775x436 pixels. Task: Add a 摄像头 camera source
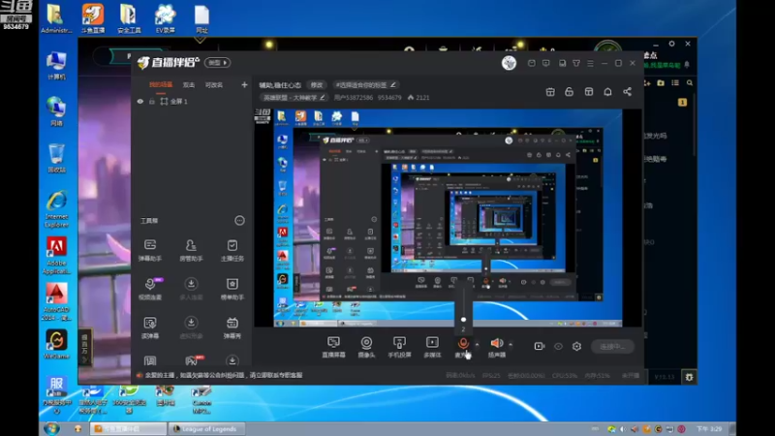pos(366,347)
